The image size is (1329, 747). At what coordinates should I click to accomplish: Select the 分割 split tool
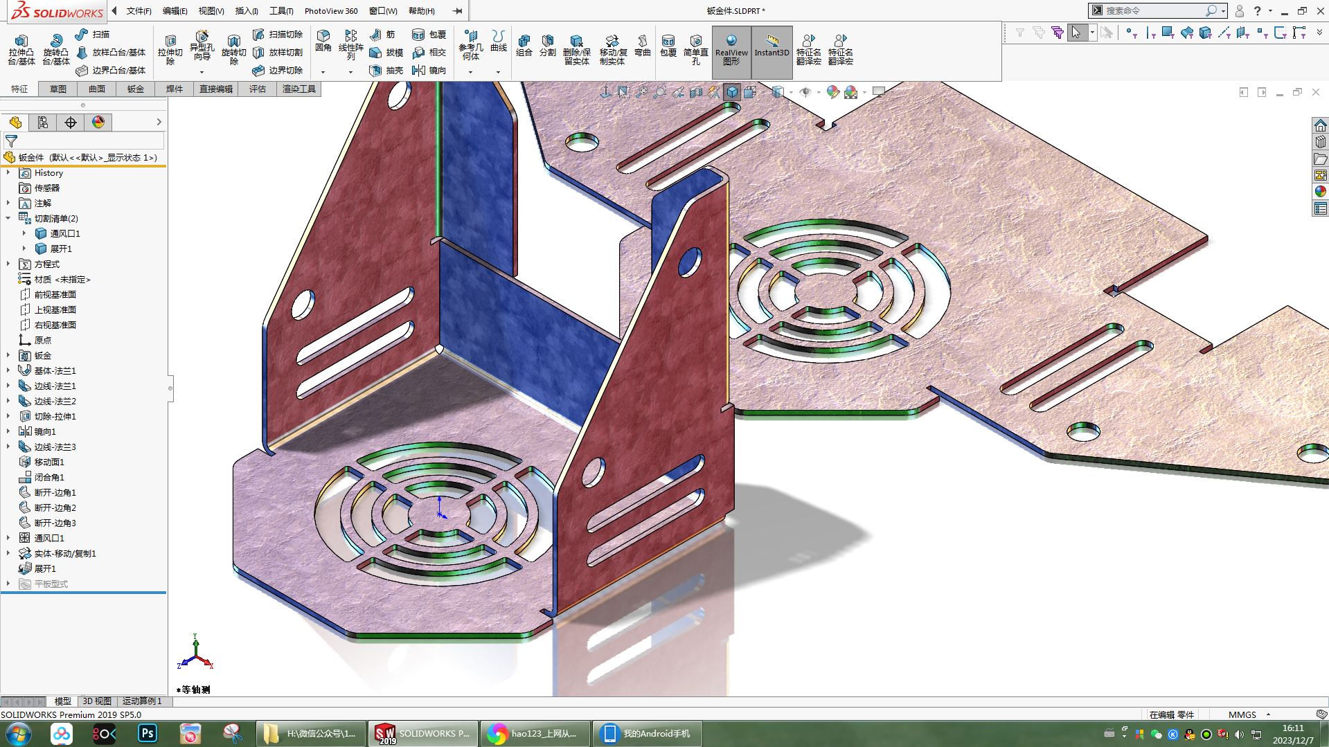[548, 46]
